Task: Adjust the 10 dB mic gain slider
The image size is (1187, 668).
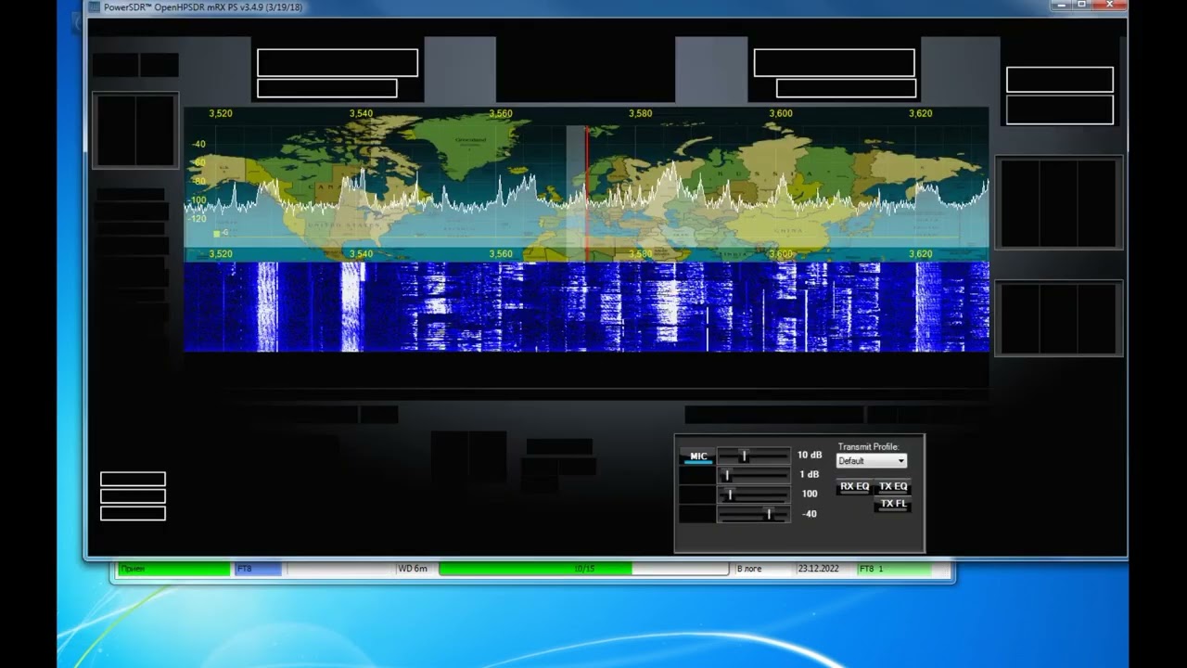Action: click(x=754, y=456)
